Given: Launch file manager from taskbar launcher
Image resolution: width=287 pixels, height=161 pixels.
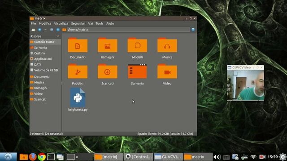Looking at the screenshot, I should (24, 157).
